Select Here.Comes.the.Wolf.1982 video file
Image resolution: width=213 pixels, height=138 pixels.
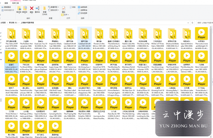tap(11, 85)
